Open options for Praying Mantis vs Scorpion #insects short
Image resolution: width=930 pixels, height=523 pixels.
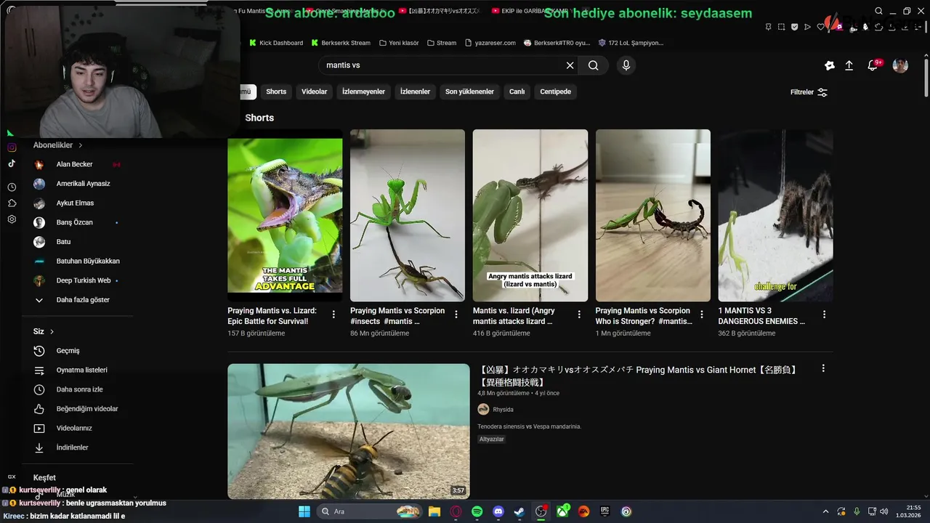456,315
